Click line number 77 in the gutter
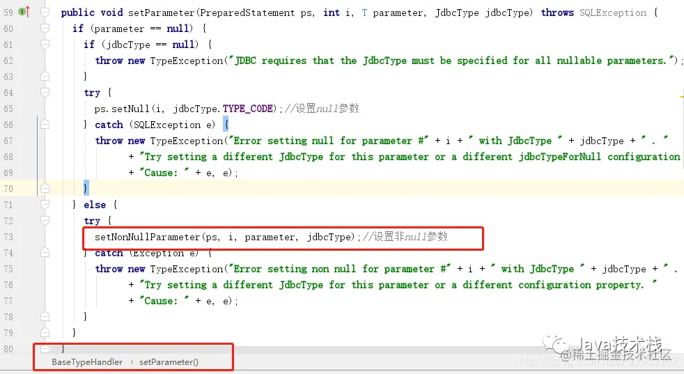The height and width of the screenshot is (374, 684). click(8, 301)
